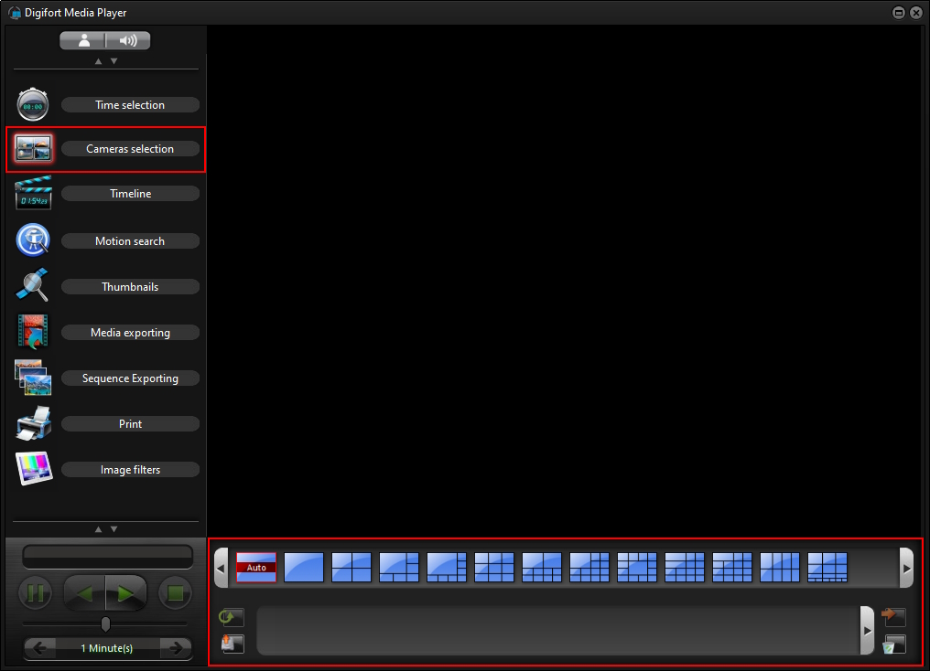Screen dimensions: 930x671
Task: Click the user profile icon at top
Action: coord(83,40)
